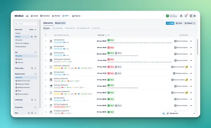211x128 pixels.
Task: Click the Usuń delete button
Action: (179, 23)
